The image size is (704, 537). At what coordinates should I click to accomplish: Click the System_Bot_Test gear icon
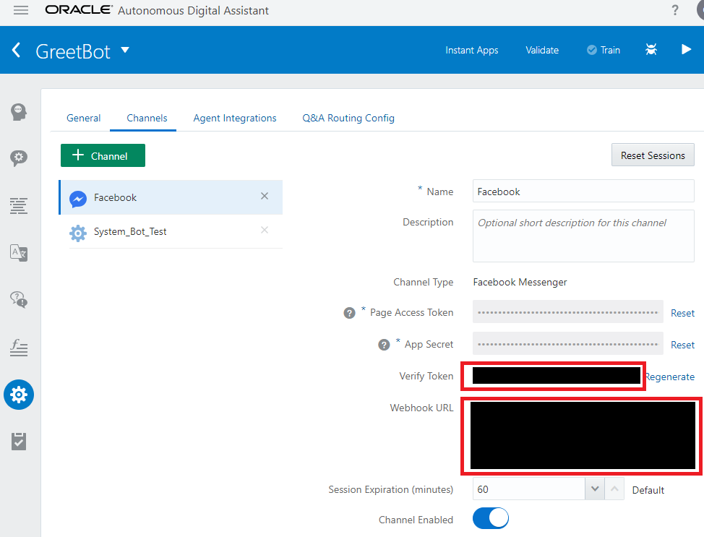pyautogui.click(x=78, y=233)
